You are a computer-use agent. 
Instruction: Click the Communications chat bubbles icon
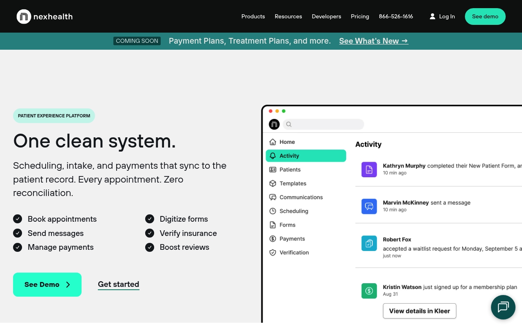coord(273,197)
